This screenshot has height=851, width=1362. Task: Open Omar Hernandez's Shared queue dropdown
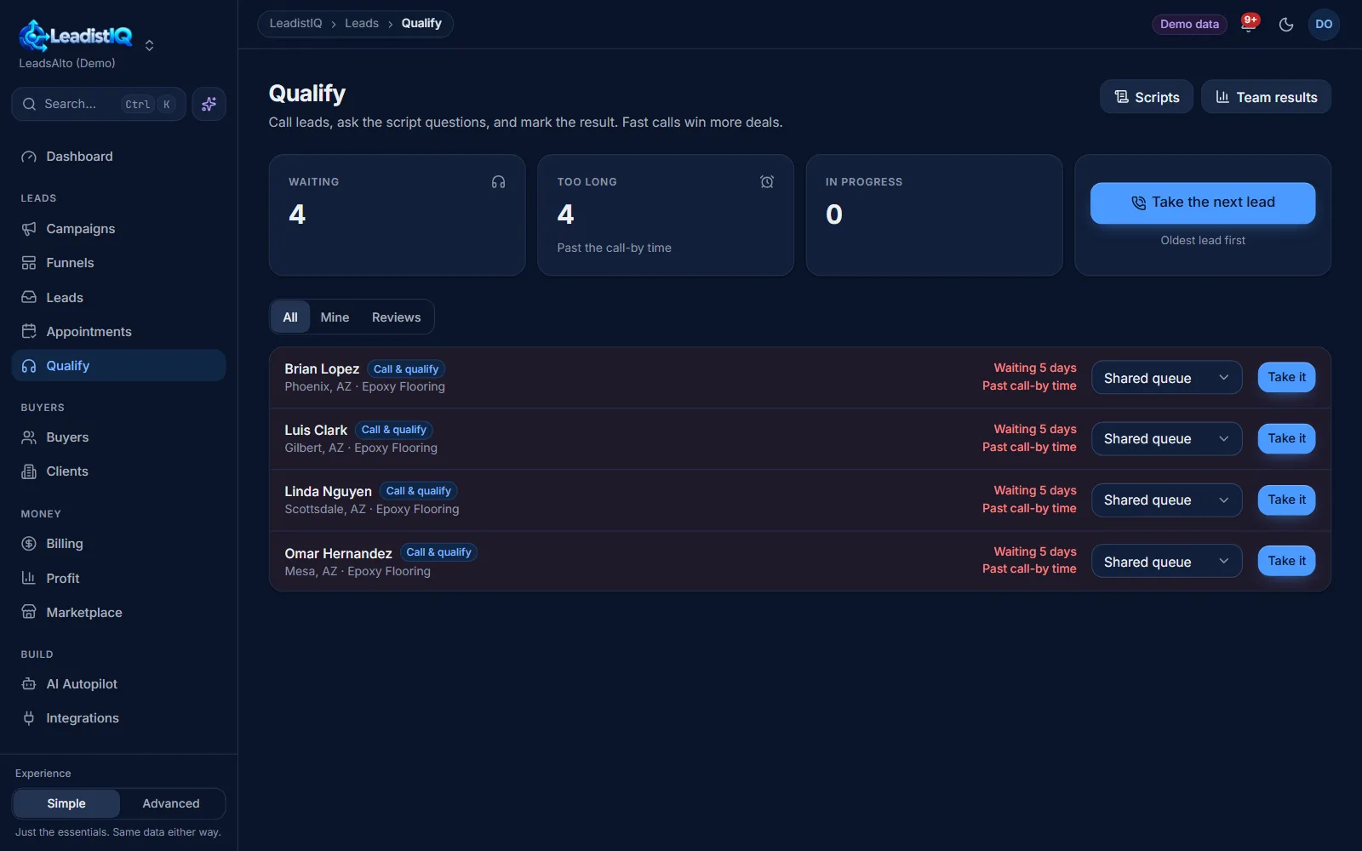[x=1166, y=562]
